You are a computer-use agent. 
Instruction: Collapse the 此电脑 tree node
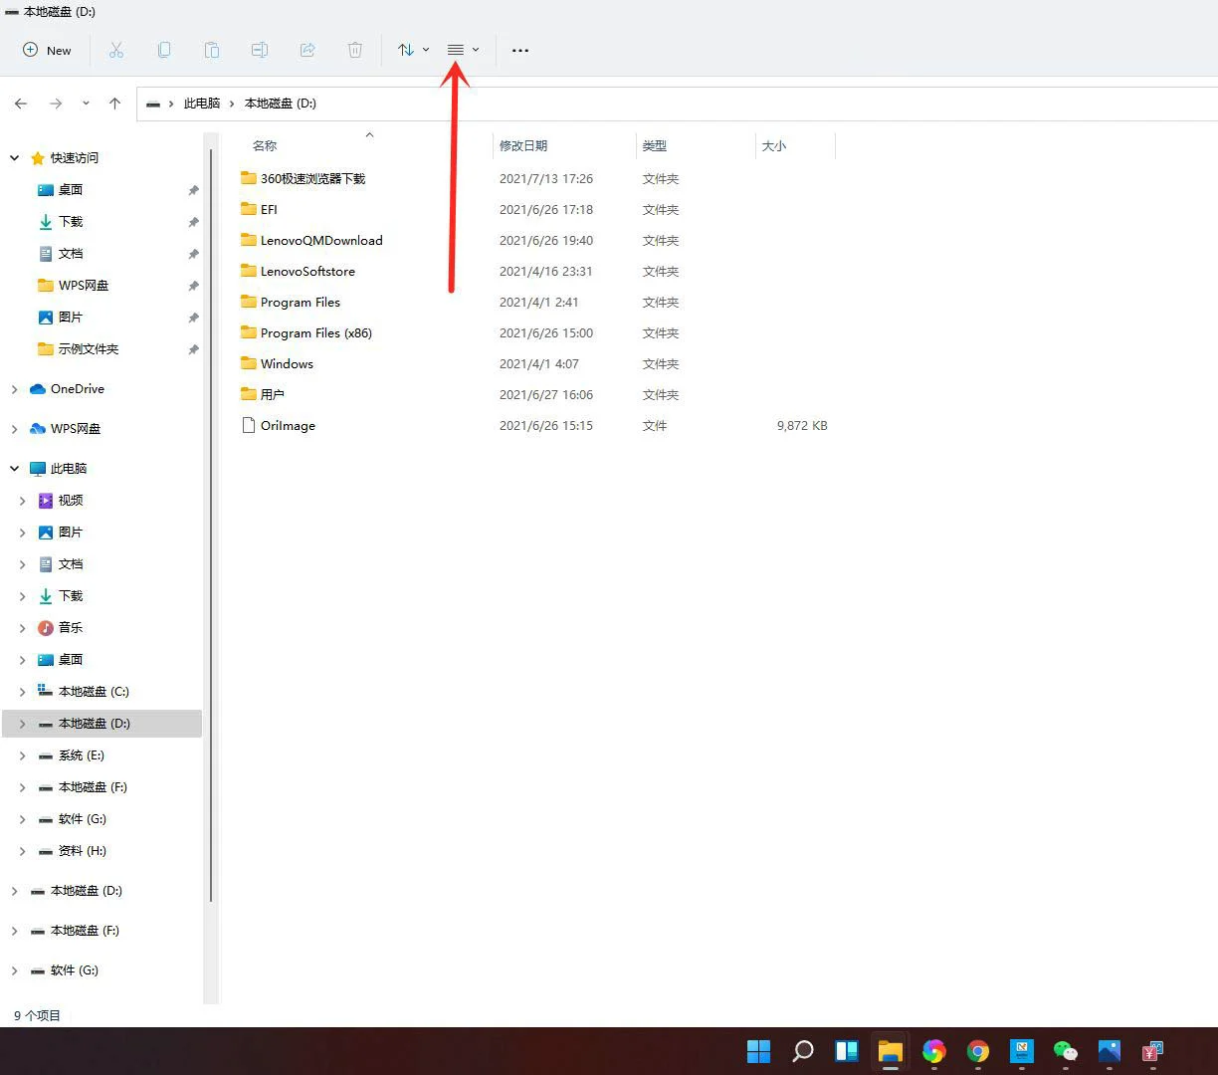click(15, 469)
